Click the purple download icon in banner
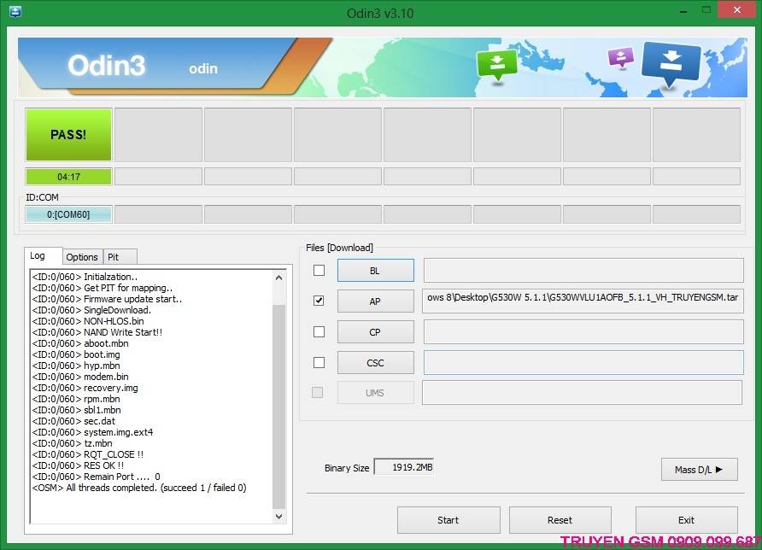The image size is (762, 550). pos(620,58)
